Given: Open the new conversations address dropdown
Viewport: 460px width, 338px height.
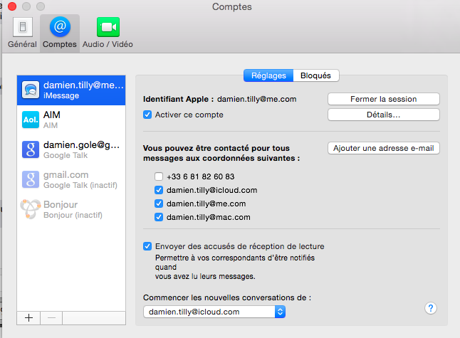Looking at the screenshot, I should [214, 312].
